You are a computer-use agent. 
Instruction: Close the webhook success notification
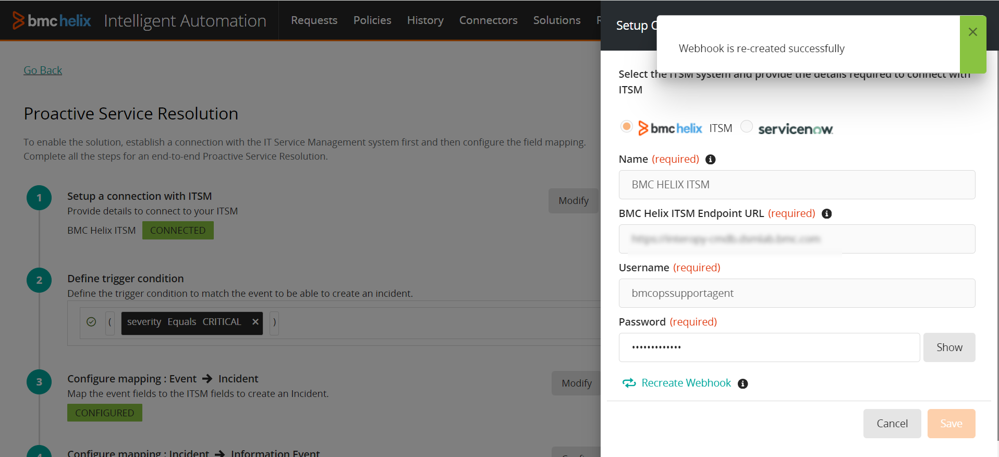click(x=972, y=32)
